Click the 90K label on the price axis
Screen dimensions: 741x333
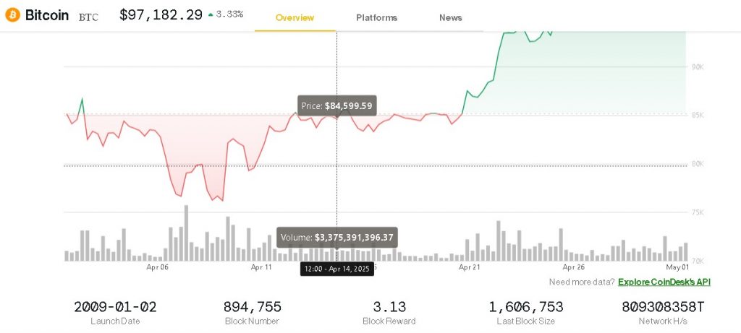point(698,67)
